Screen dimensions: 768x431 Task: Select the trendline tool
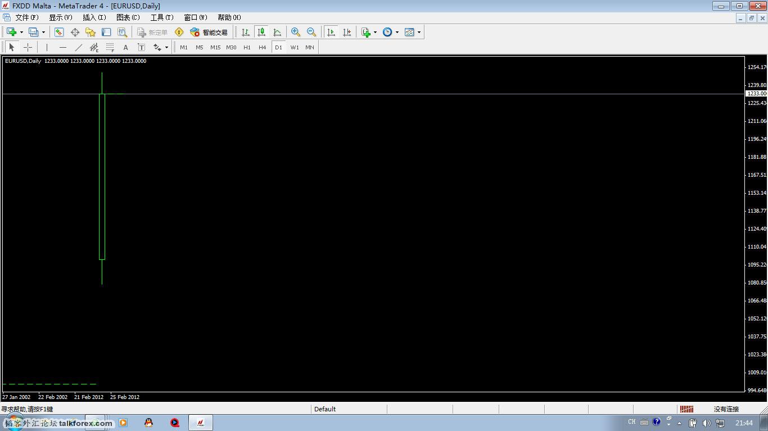click(78, 47)
